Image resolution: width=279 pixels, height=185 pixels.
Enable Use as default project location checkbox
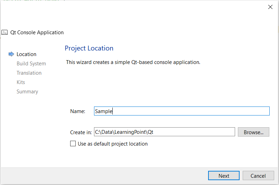[x=73, y=144]
